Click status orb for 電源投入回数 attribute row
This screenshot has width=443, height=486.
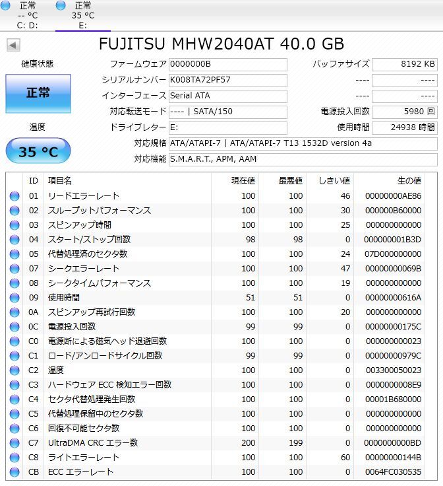point(15,327)
